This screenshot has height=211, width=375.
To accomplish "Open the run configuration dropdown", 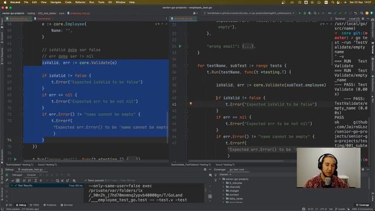I will [249, 13].
